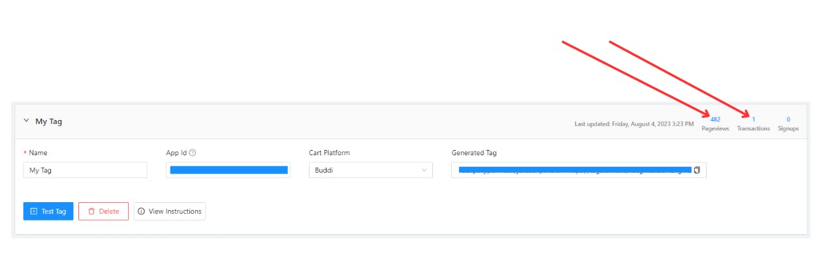
Task: Click the App Id help question icon
Action: 193,153
